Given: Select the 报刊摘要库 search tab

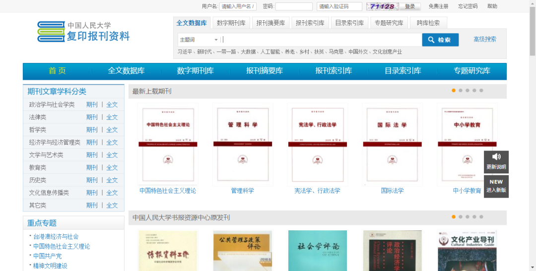Looking at the screenshot, I should click(271, 23).
